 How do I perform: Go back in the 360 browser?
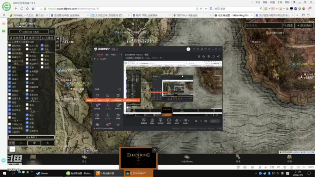point(16,9)
